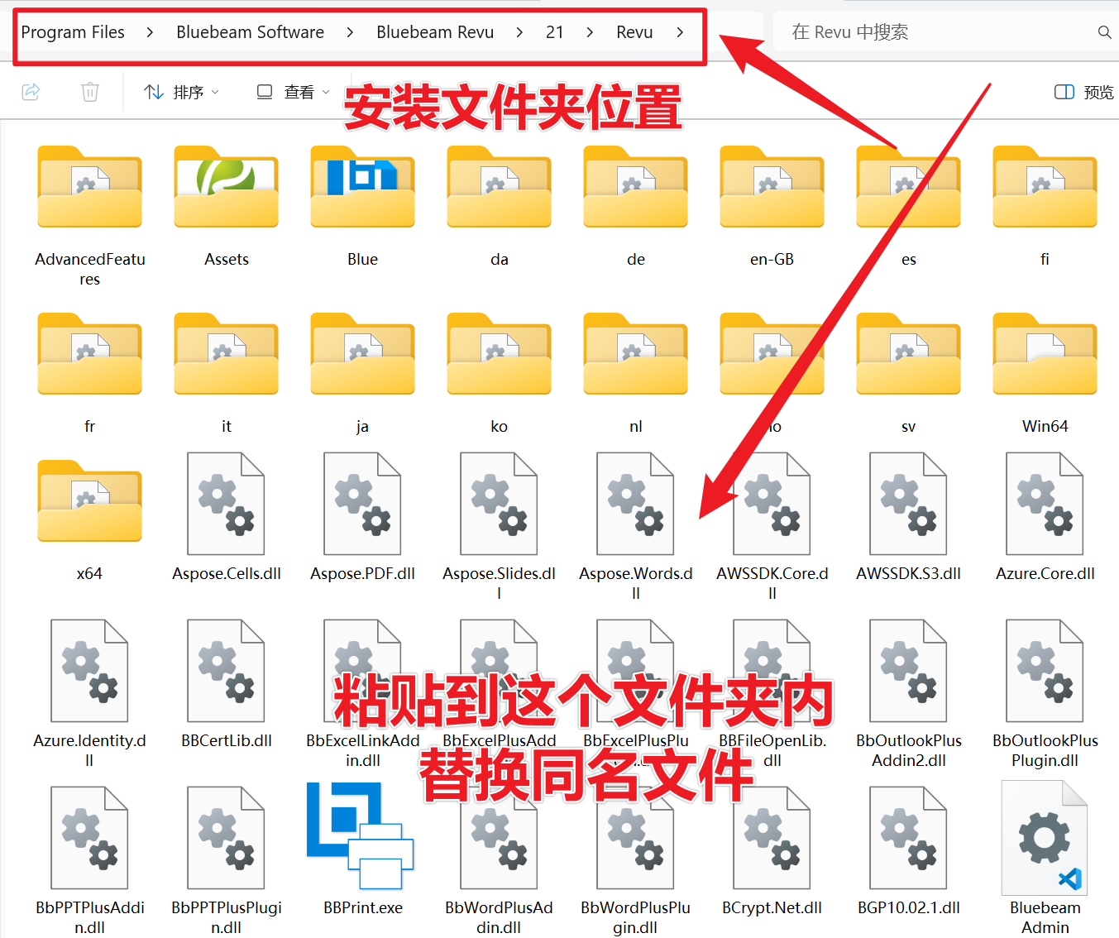The width and height of the screenshot is (1119, 938).
Task: Toggle the 预览 preview pane
Action: pyautogui.click(x=1084, y=92)
